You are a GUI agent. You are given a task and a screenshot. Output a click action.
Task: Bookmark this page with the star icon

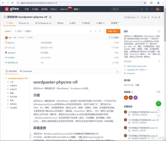[x=145, y=3]
